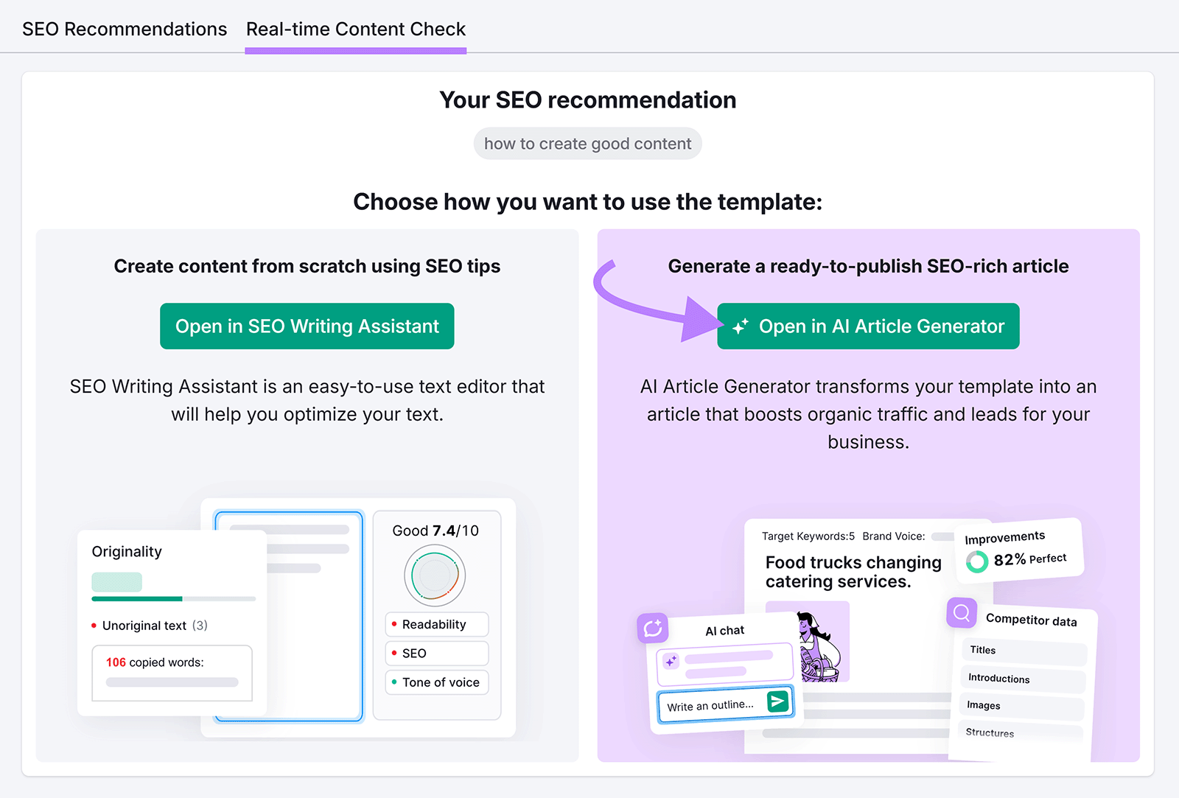Click the sparkle icon on AI Article Generator button
Screen dimensions: 1179x798
tap(741, 326)
